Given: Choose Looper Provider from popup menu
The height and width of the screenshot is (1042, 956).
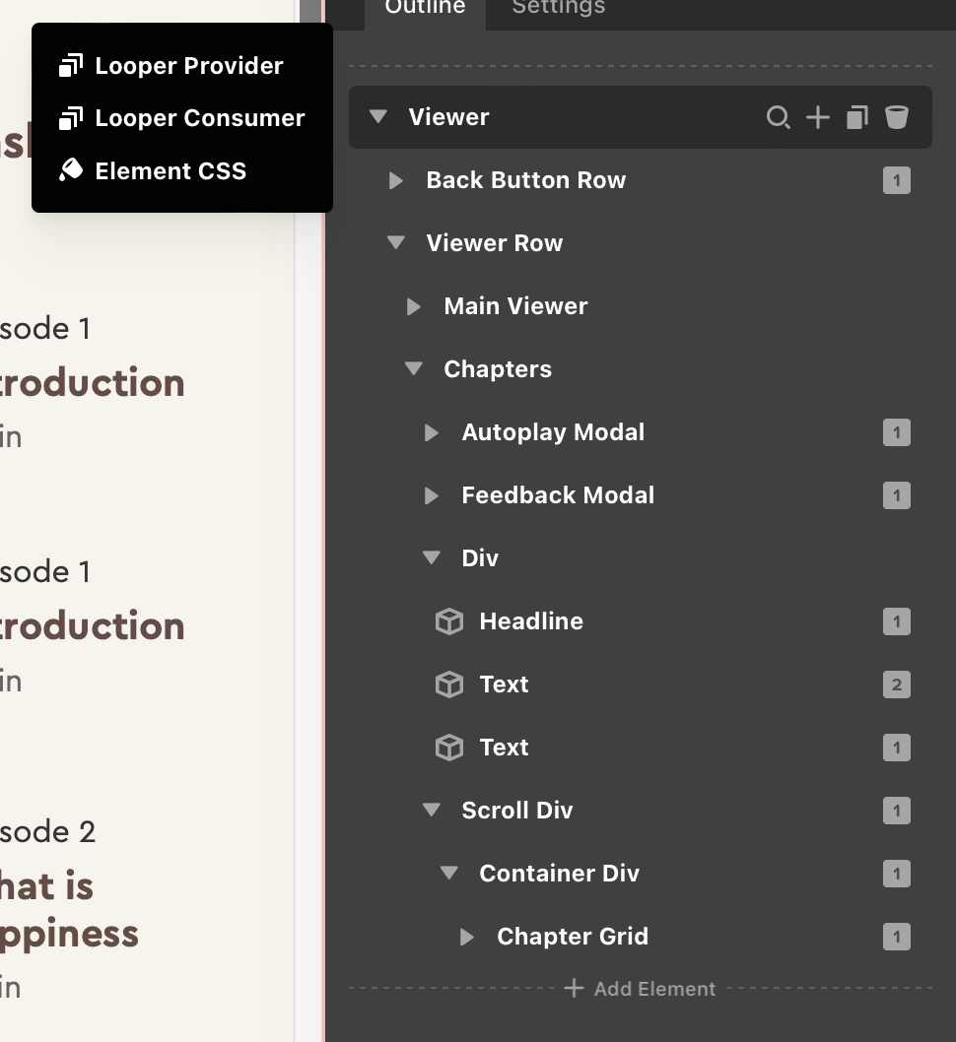Looking at the screenshot, I should click(x=182, y=66).
